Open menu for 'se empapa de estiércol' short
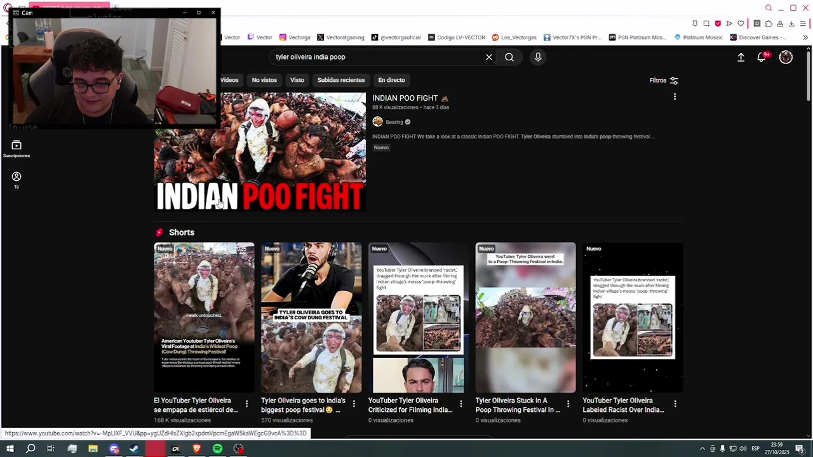 click(247, 404)
